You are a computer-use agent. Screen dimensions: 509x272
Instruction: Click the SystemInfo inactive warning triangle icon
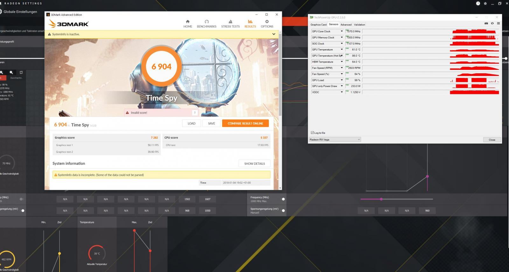(49, 34)
